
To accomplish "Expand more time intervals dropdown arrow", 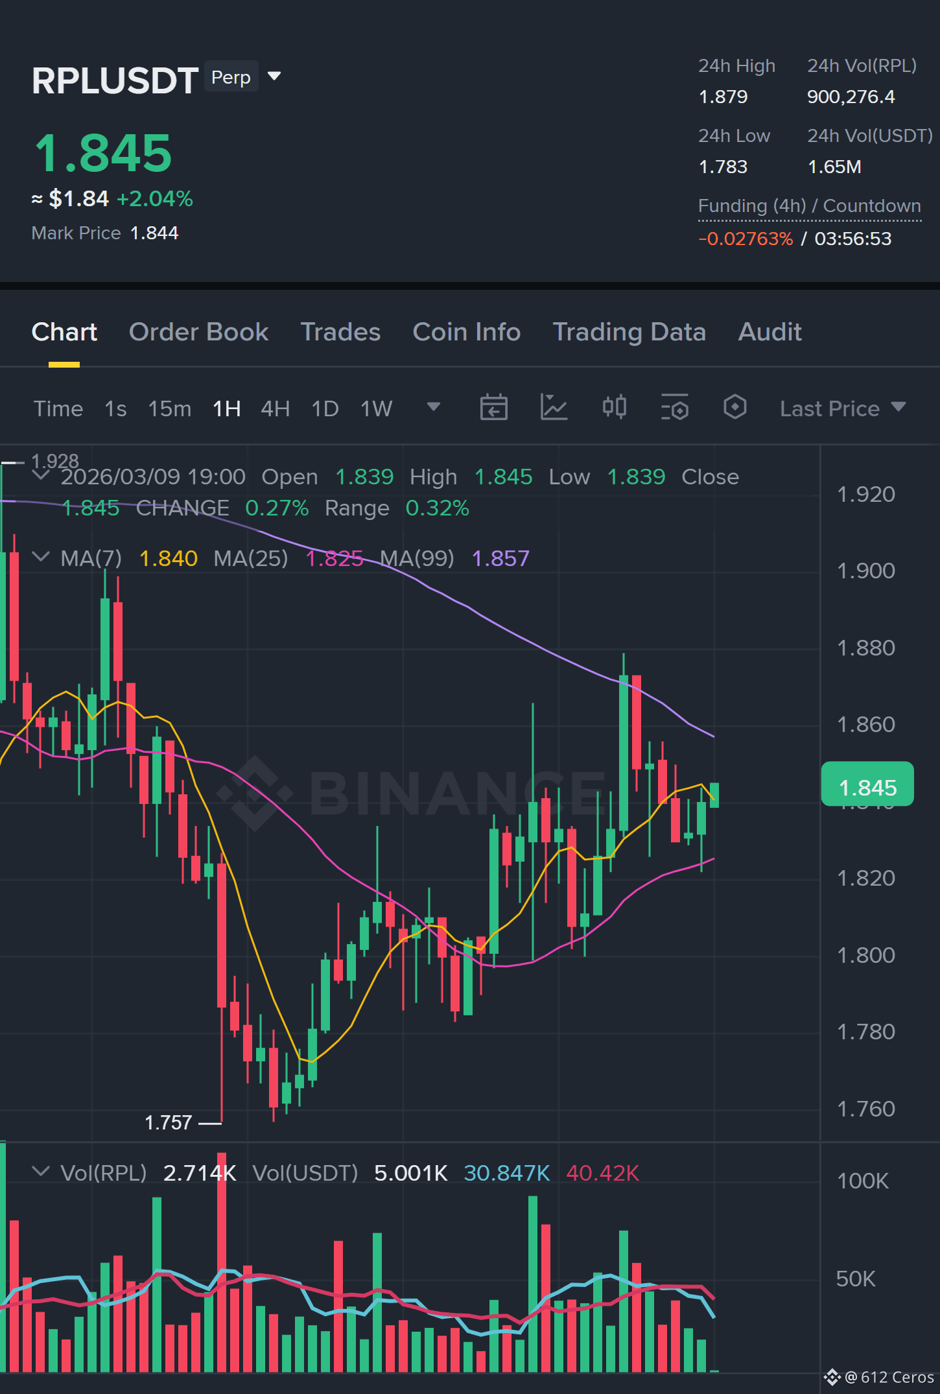I will (434, 407).
